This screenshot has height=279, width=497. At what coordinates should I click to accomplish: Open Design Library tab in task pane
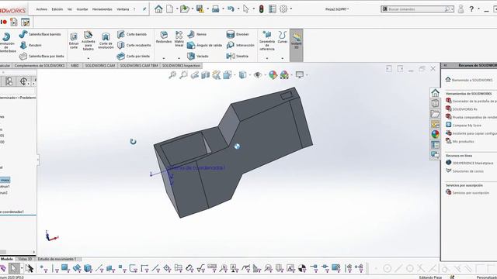pyautogui.click(x=435, y=103)
